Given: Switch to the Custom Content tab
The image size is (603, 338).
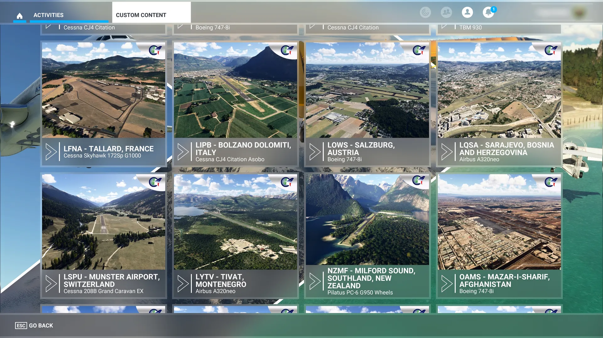Looking at the screenshot, I should [151, 13].
